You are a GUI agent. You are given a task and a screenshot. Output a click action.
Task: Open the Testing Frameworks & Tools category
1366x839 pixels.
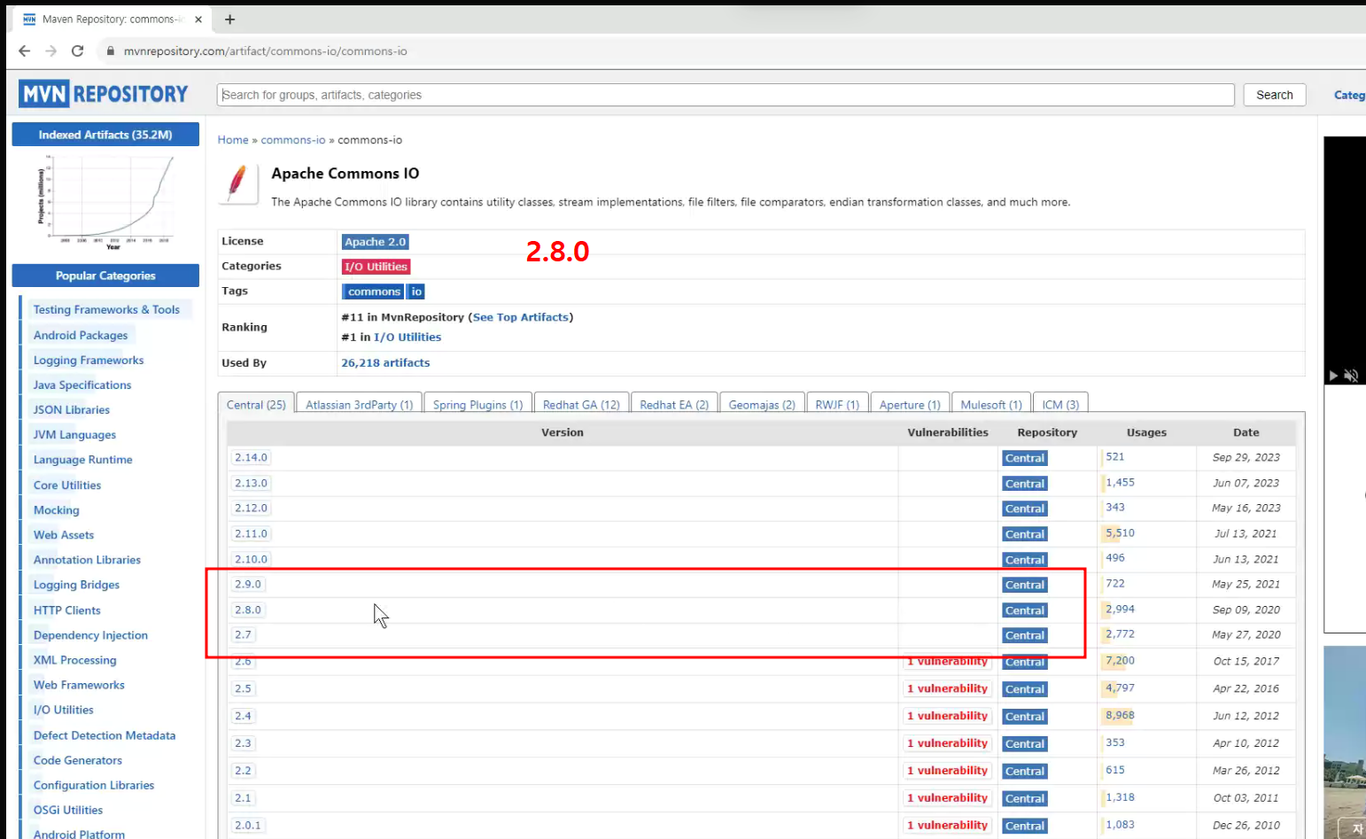coord(106,310)
